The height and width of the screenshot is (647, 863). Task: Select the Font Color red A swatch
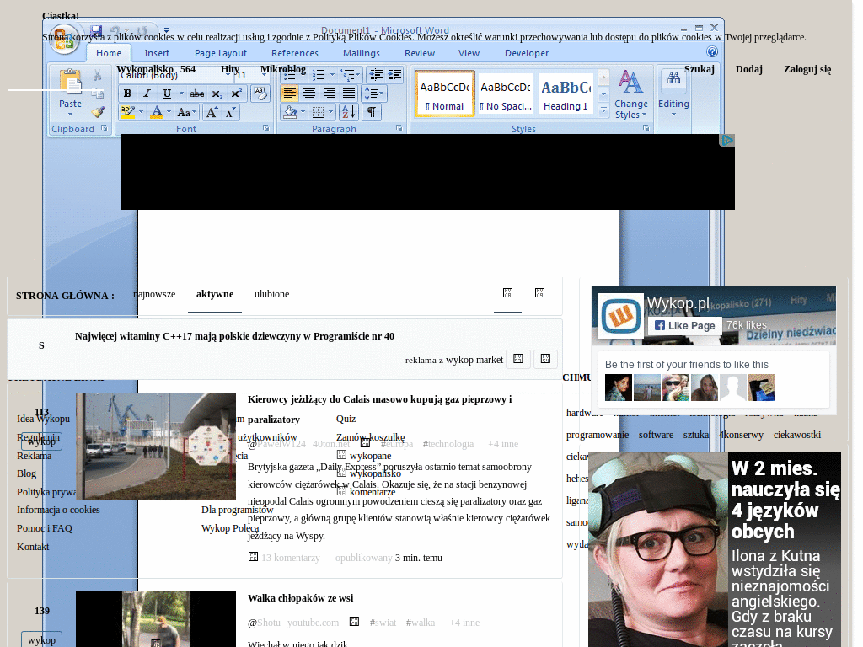[x=157, y=112]
